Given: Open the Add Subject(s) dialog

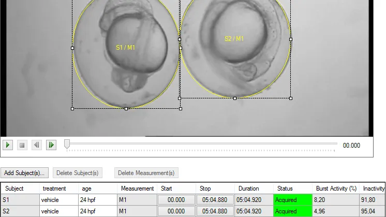Looking at the screenshot, I should (x=24, y=173).
